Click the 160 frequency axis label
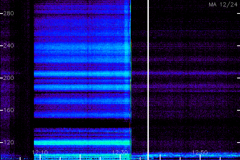Screen dimensions: 240x160 coord(9,110)
